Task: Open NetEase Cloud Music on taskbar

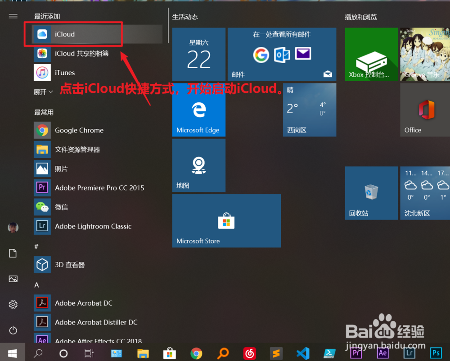Action: 250,353
